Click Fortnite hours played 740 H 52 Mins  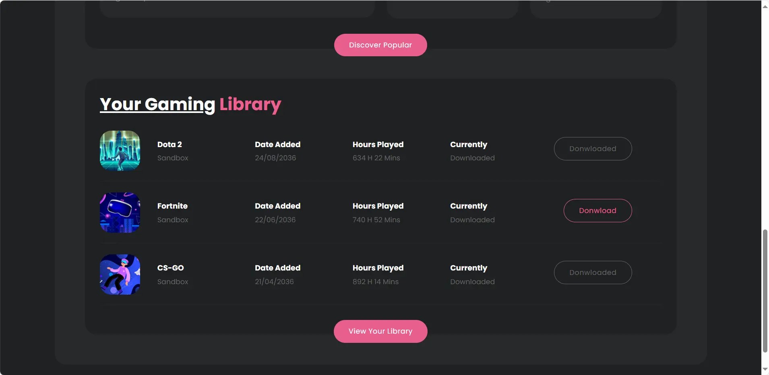pyautogui.click(x=376, y=220)
